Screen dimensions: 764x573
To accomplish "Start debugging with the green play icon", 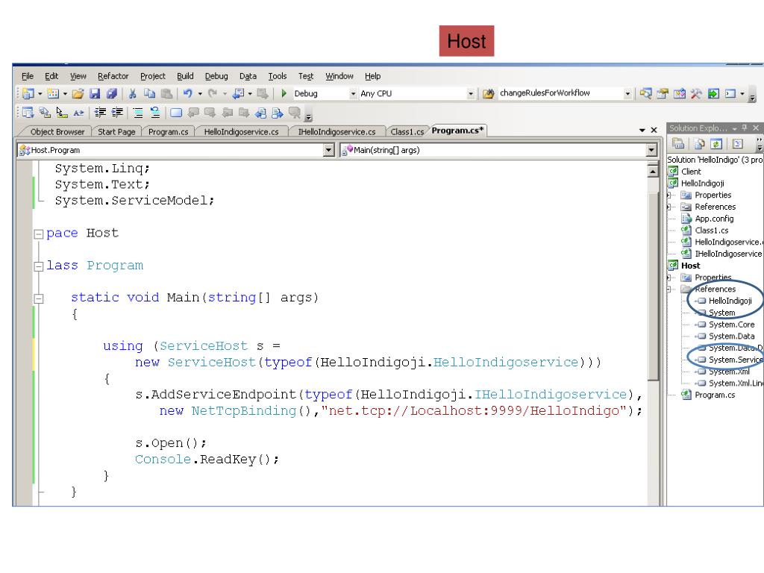I will 284,93.
